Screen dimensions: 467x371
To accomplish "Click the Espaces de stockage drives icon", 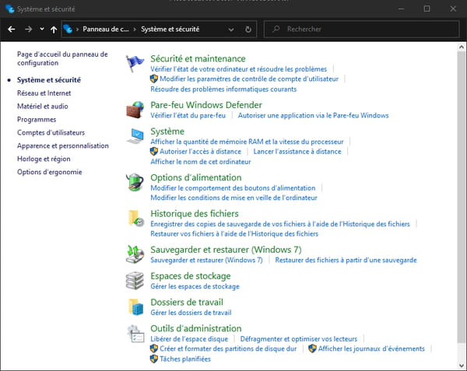I will click(x=135, y=281).
